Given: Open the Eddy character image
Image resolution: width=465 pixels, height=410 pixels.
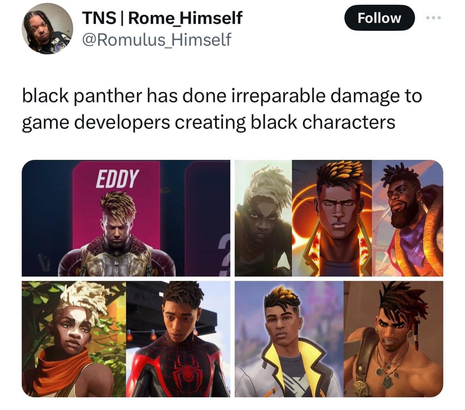Looking at the screenshot, I should 126,218.
